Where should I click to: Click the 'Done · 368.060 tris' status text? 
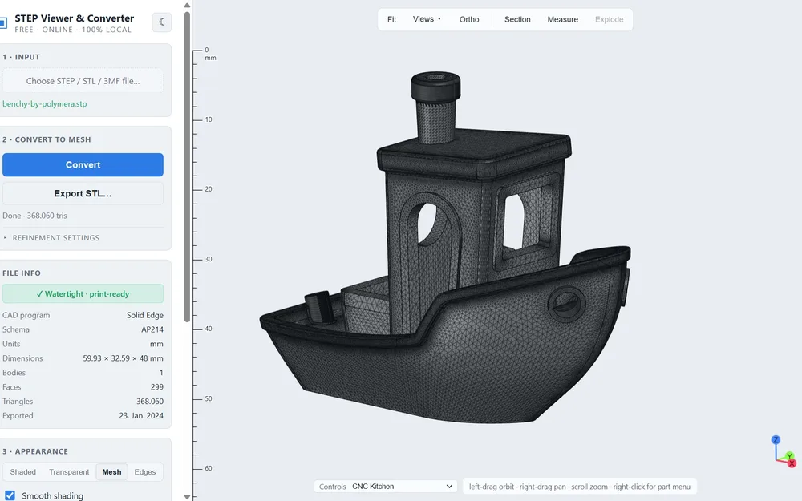coord(34,216)
